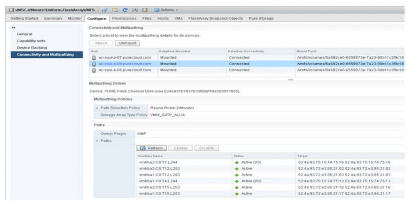This screenshot has height=209, width=409.
Task: Click the Mount button
Action: 101,43
